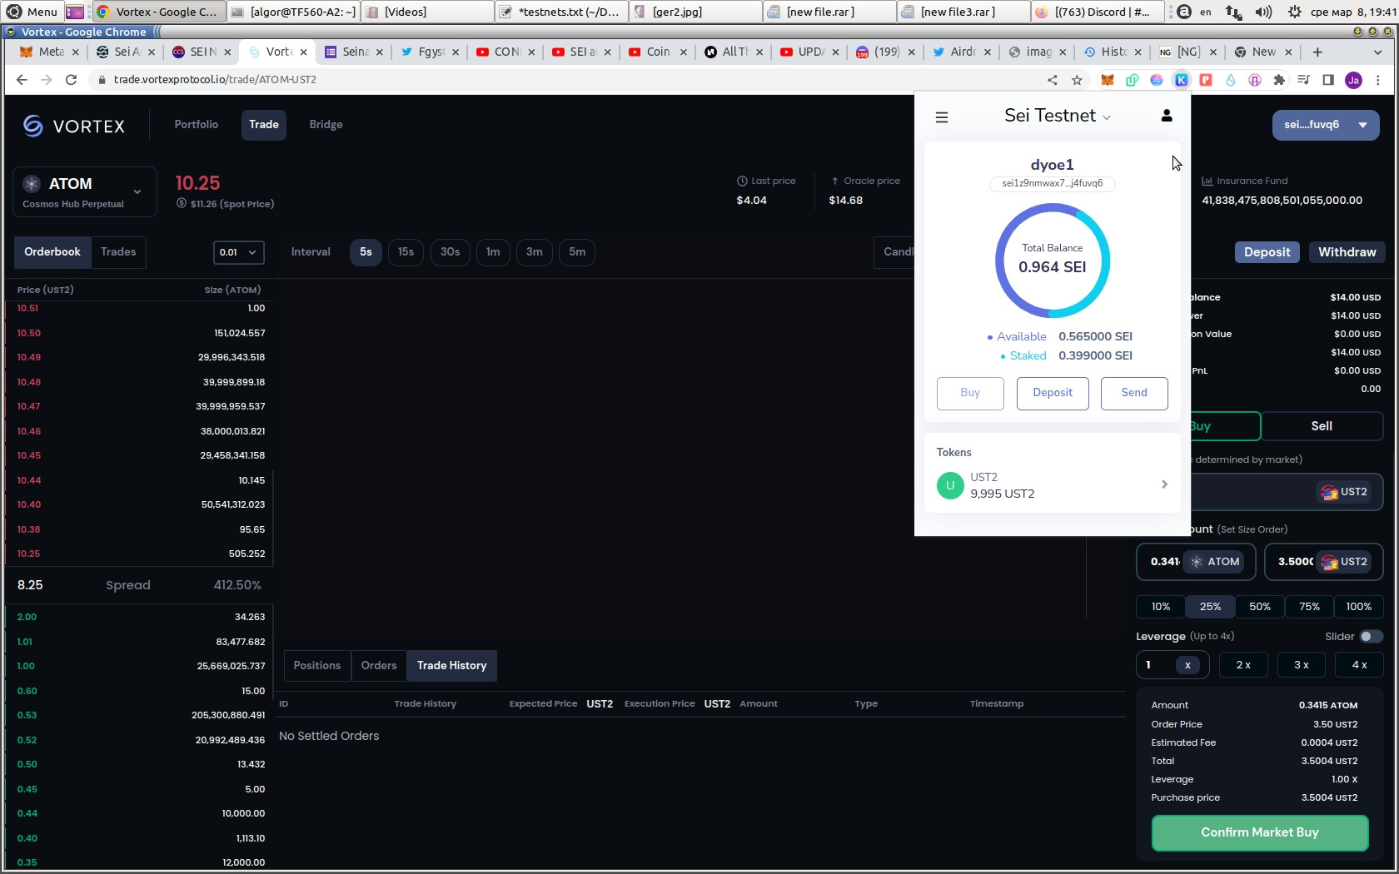Select the Trade History tab
The height and width of the screenshot is (874, 1399).
pos(452,666)
